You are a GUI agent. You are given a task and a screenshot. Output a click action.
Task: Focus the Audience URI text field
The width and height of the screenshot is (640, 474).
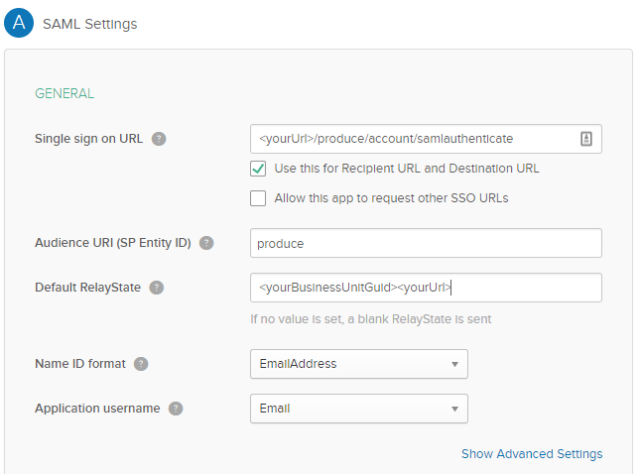click(x=426, y=243)
